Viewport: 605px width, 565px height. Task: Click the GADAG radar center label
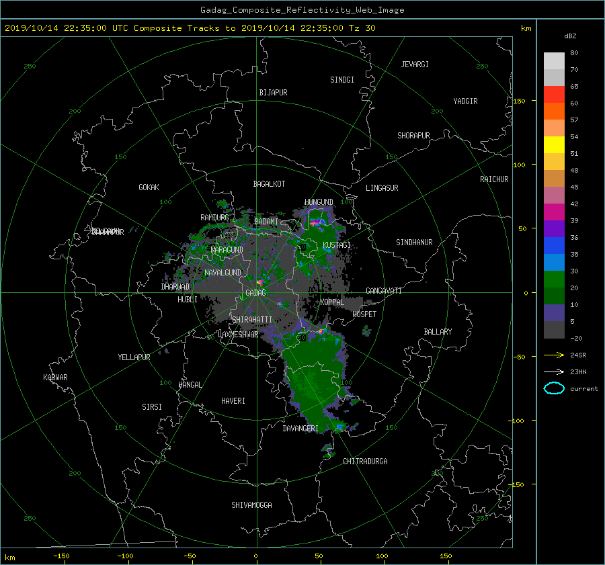[256, 293]
